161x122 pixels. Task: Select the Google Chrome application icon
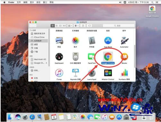108,57
